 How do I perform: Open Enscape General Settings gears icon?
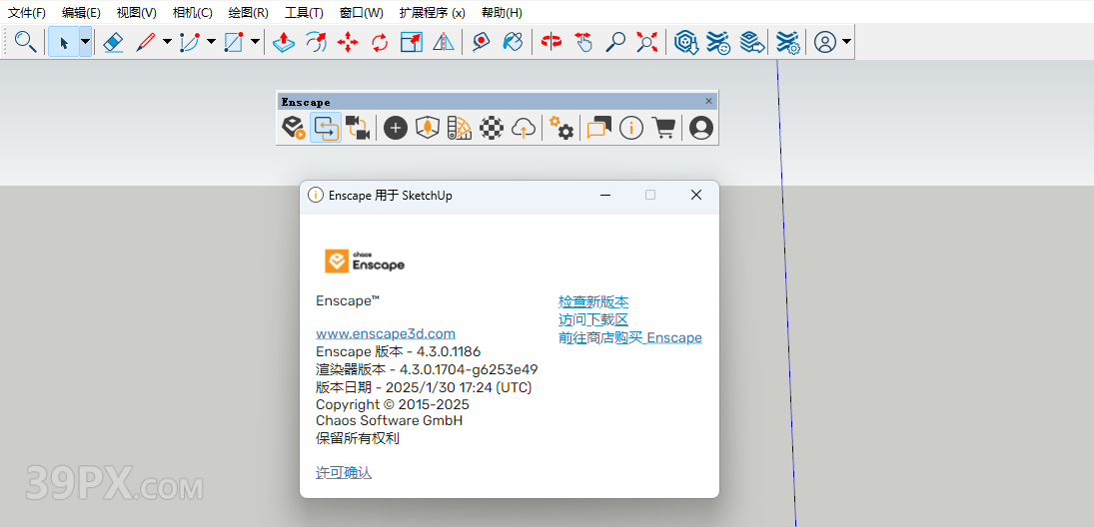[562, 128]
